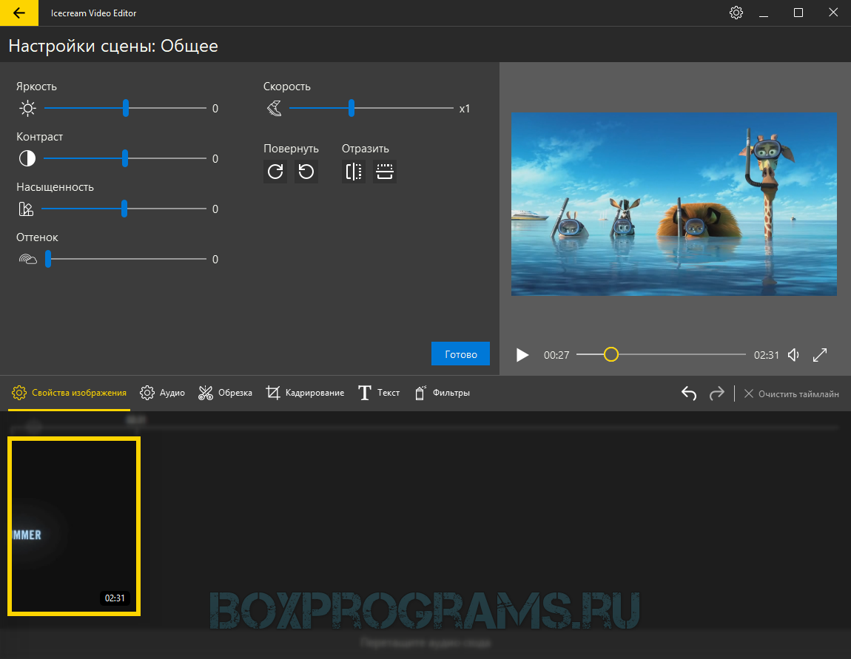Screen dimensions: 851x659
Task: Mute the preview volume speaker
Action: (793, 355)
